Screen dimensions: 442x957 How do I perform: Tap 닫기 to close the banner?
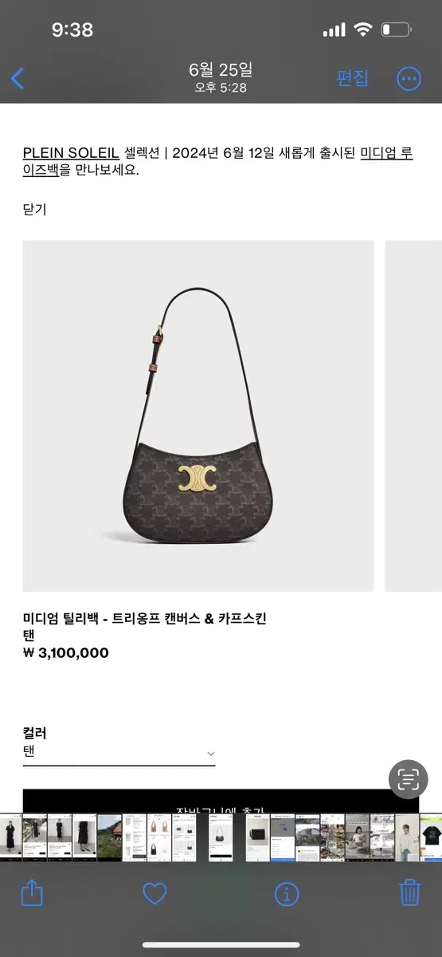click(x=35, y=210)
